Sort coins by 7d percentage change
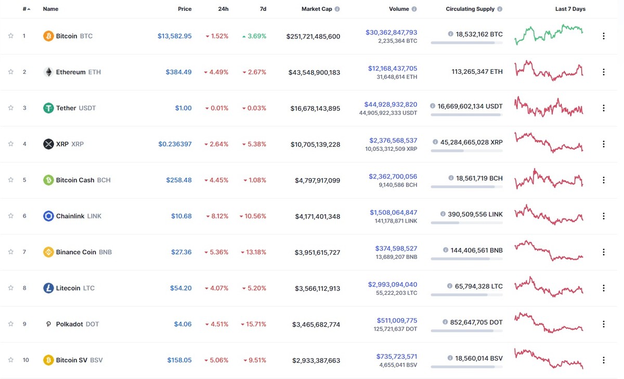 (x=263, y=9)
